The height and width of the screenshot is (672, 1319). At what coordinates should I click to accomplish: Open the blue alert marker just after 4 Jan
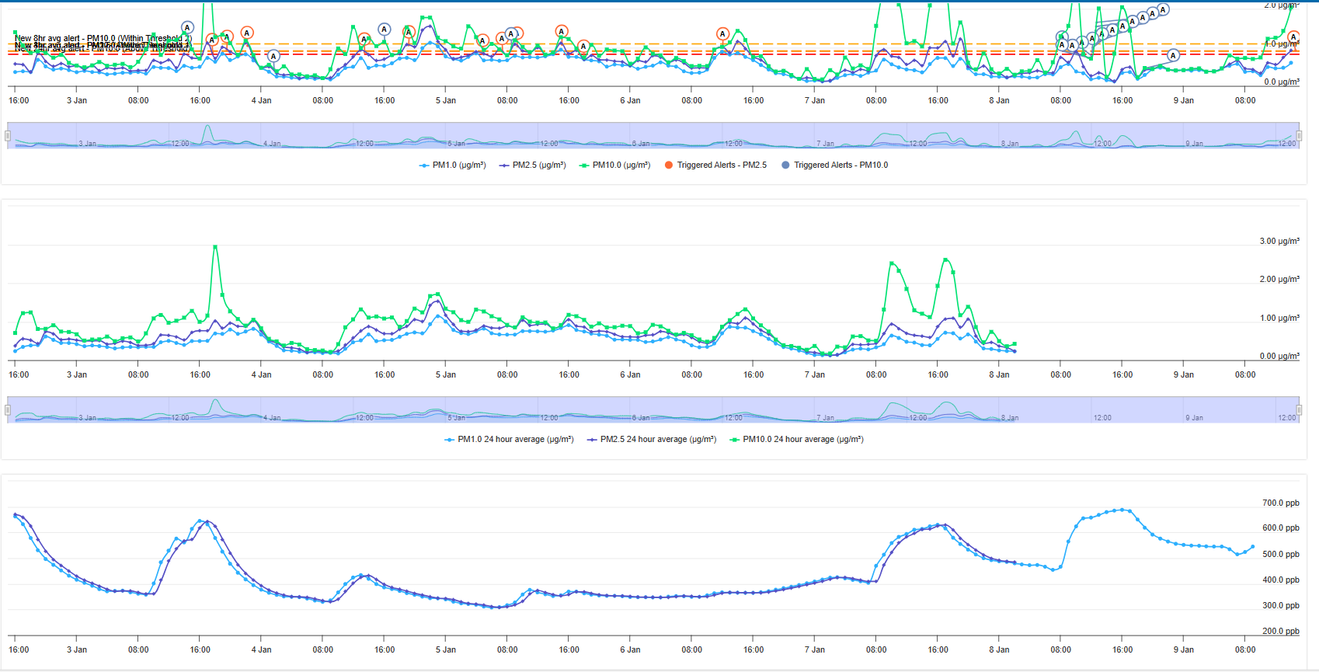(x=273, y=56)
